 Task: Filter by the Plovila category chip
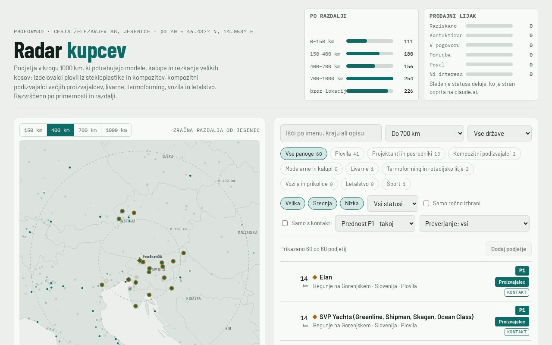coord(347,154)
